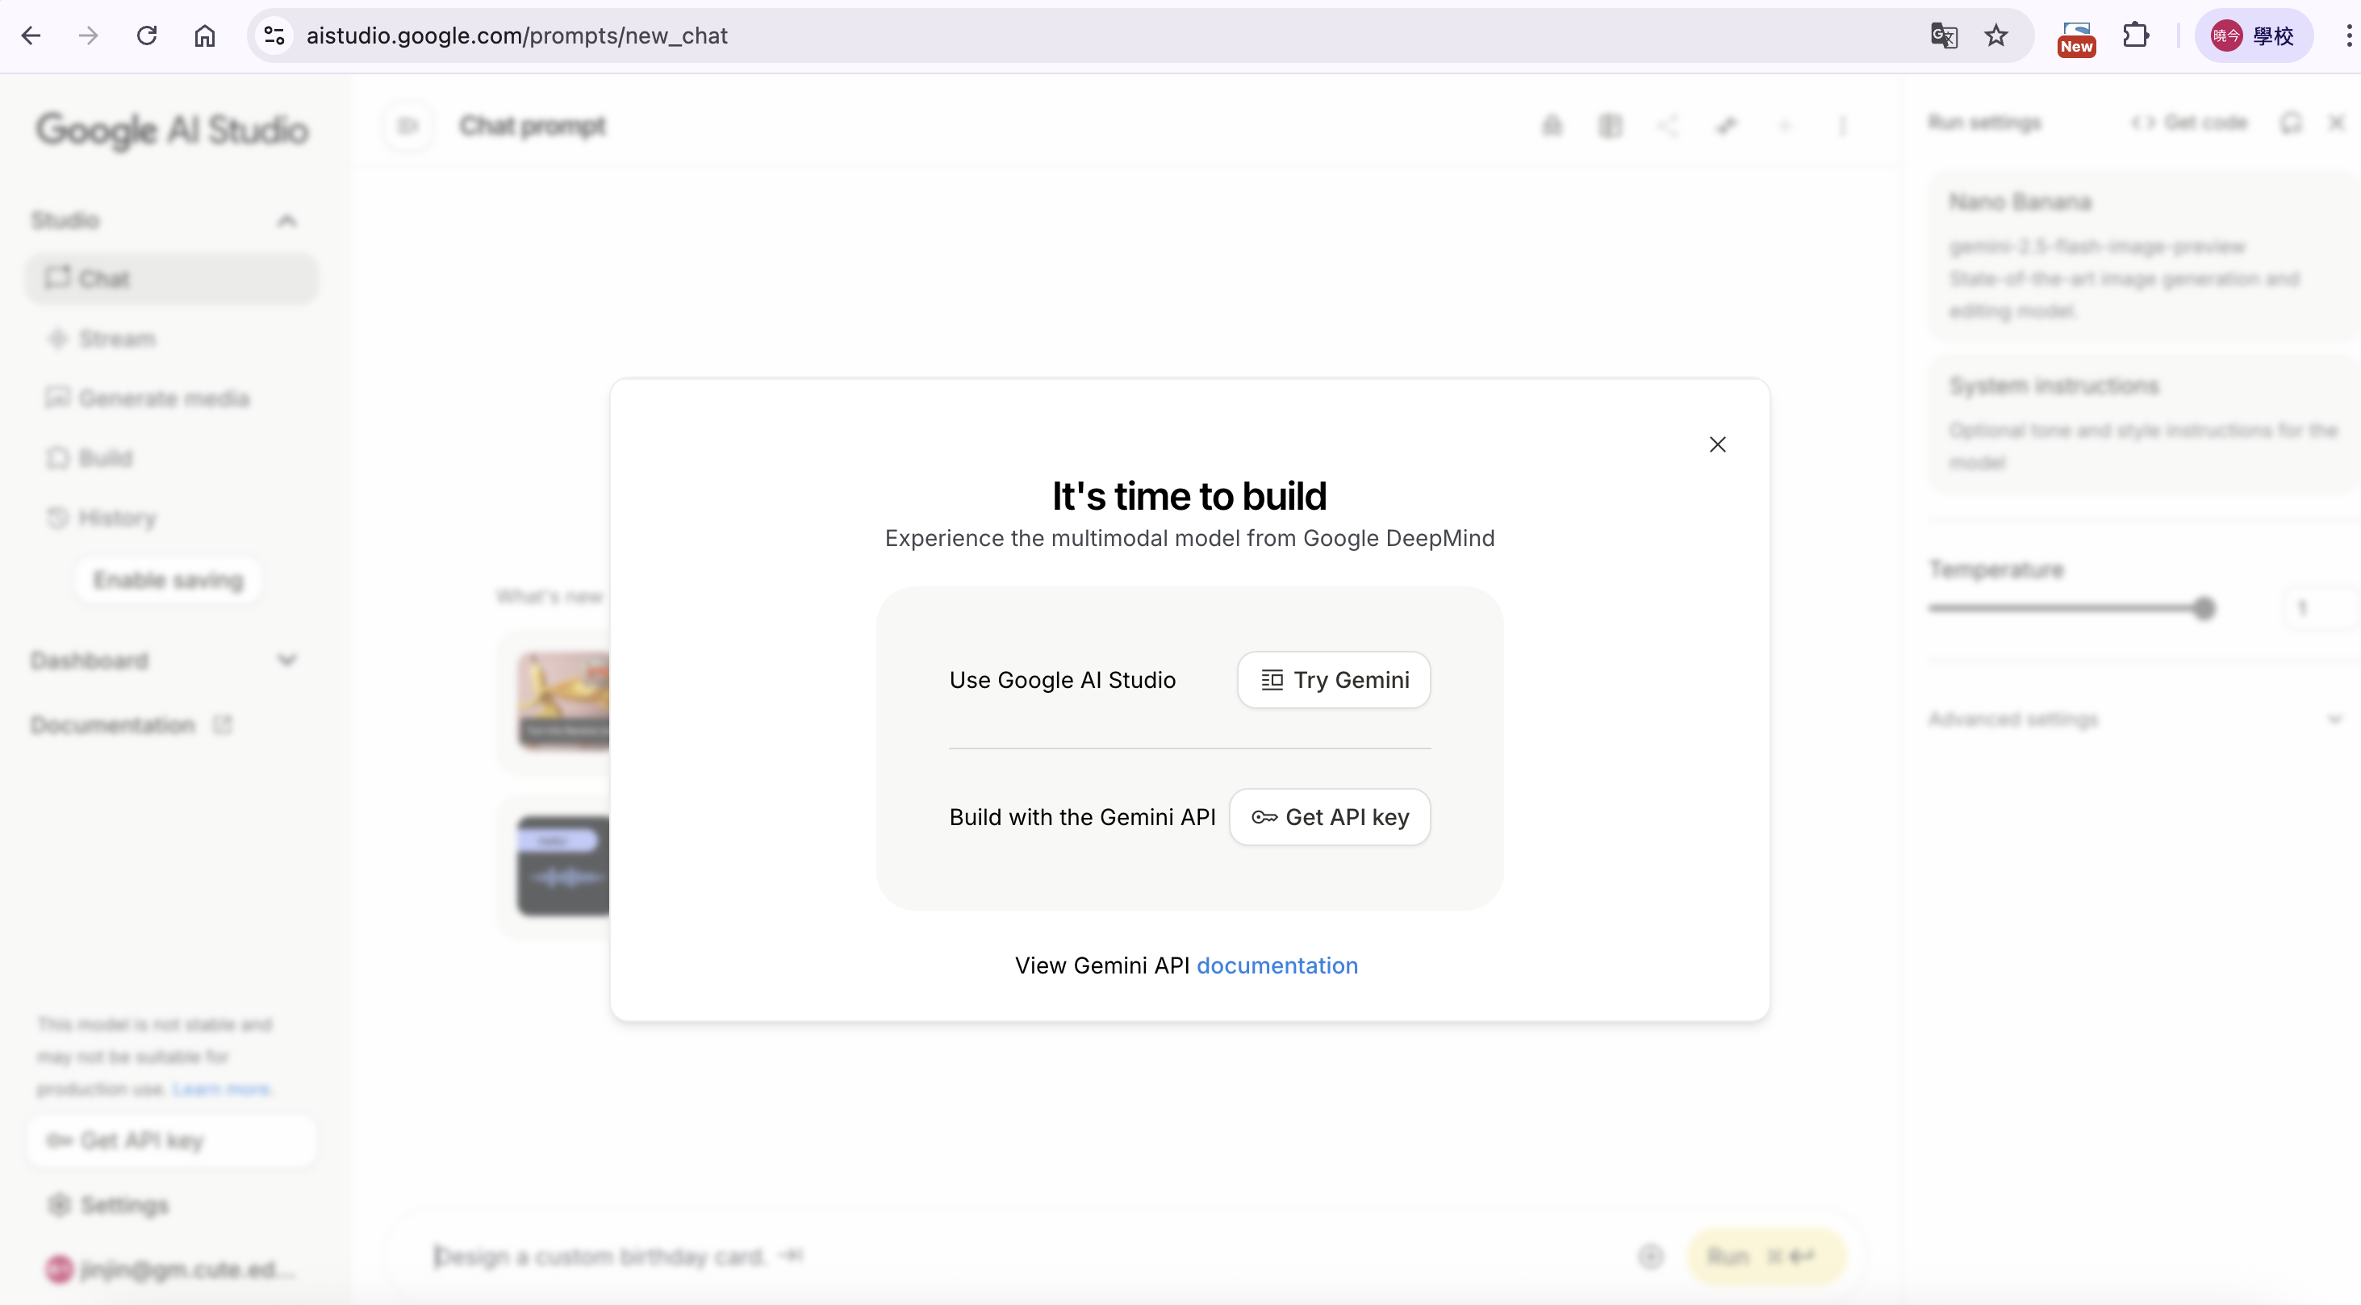Adjust the Temperature slider handle
2361x1305 pixels.
point(2204,607)
